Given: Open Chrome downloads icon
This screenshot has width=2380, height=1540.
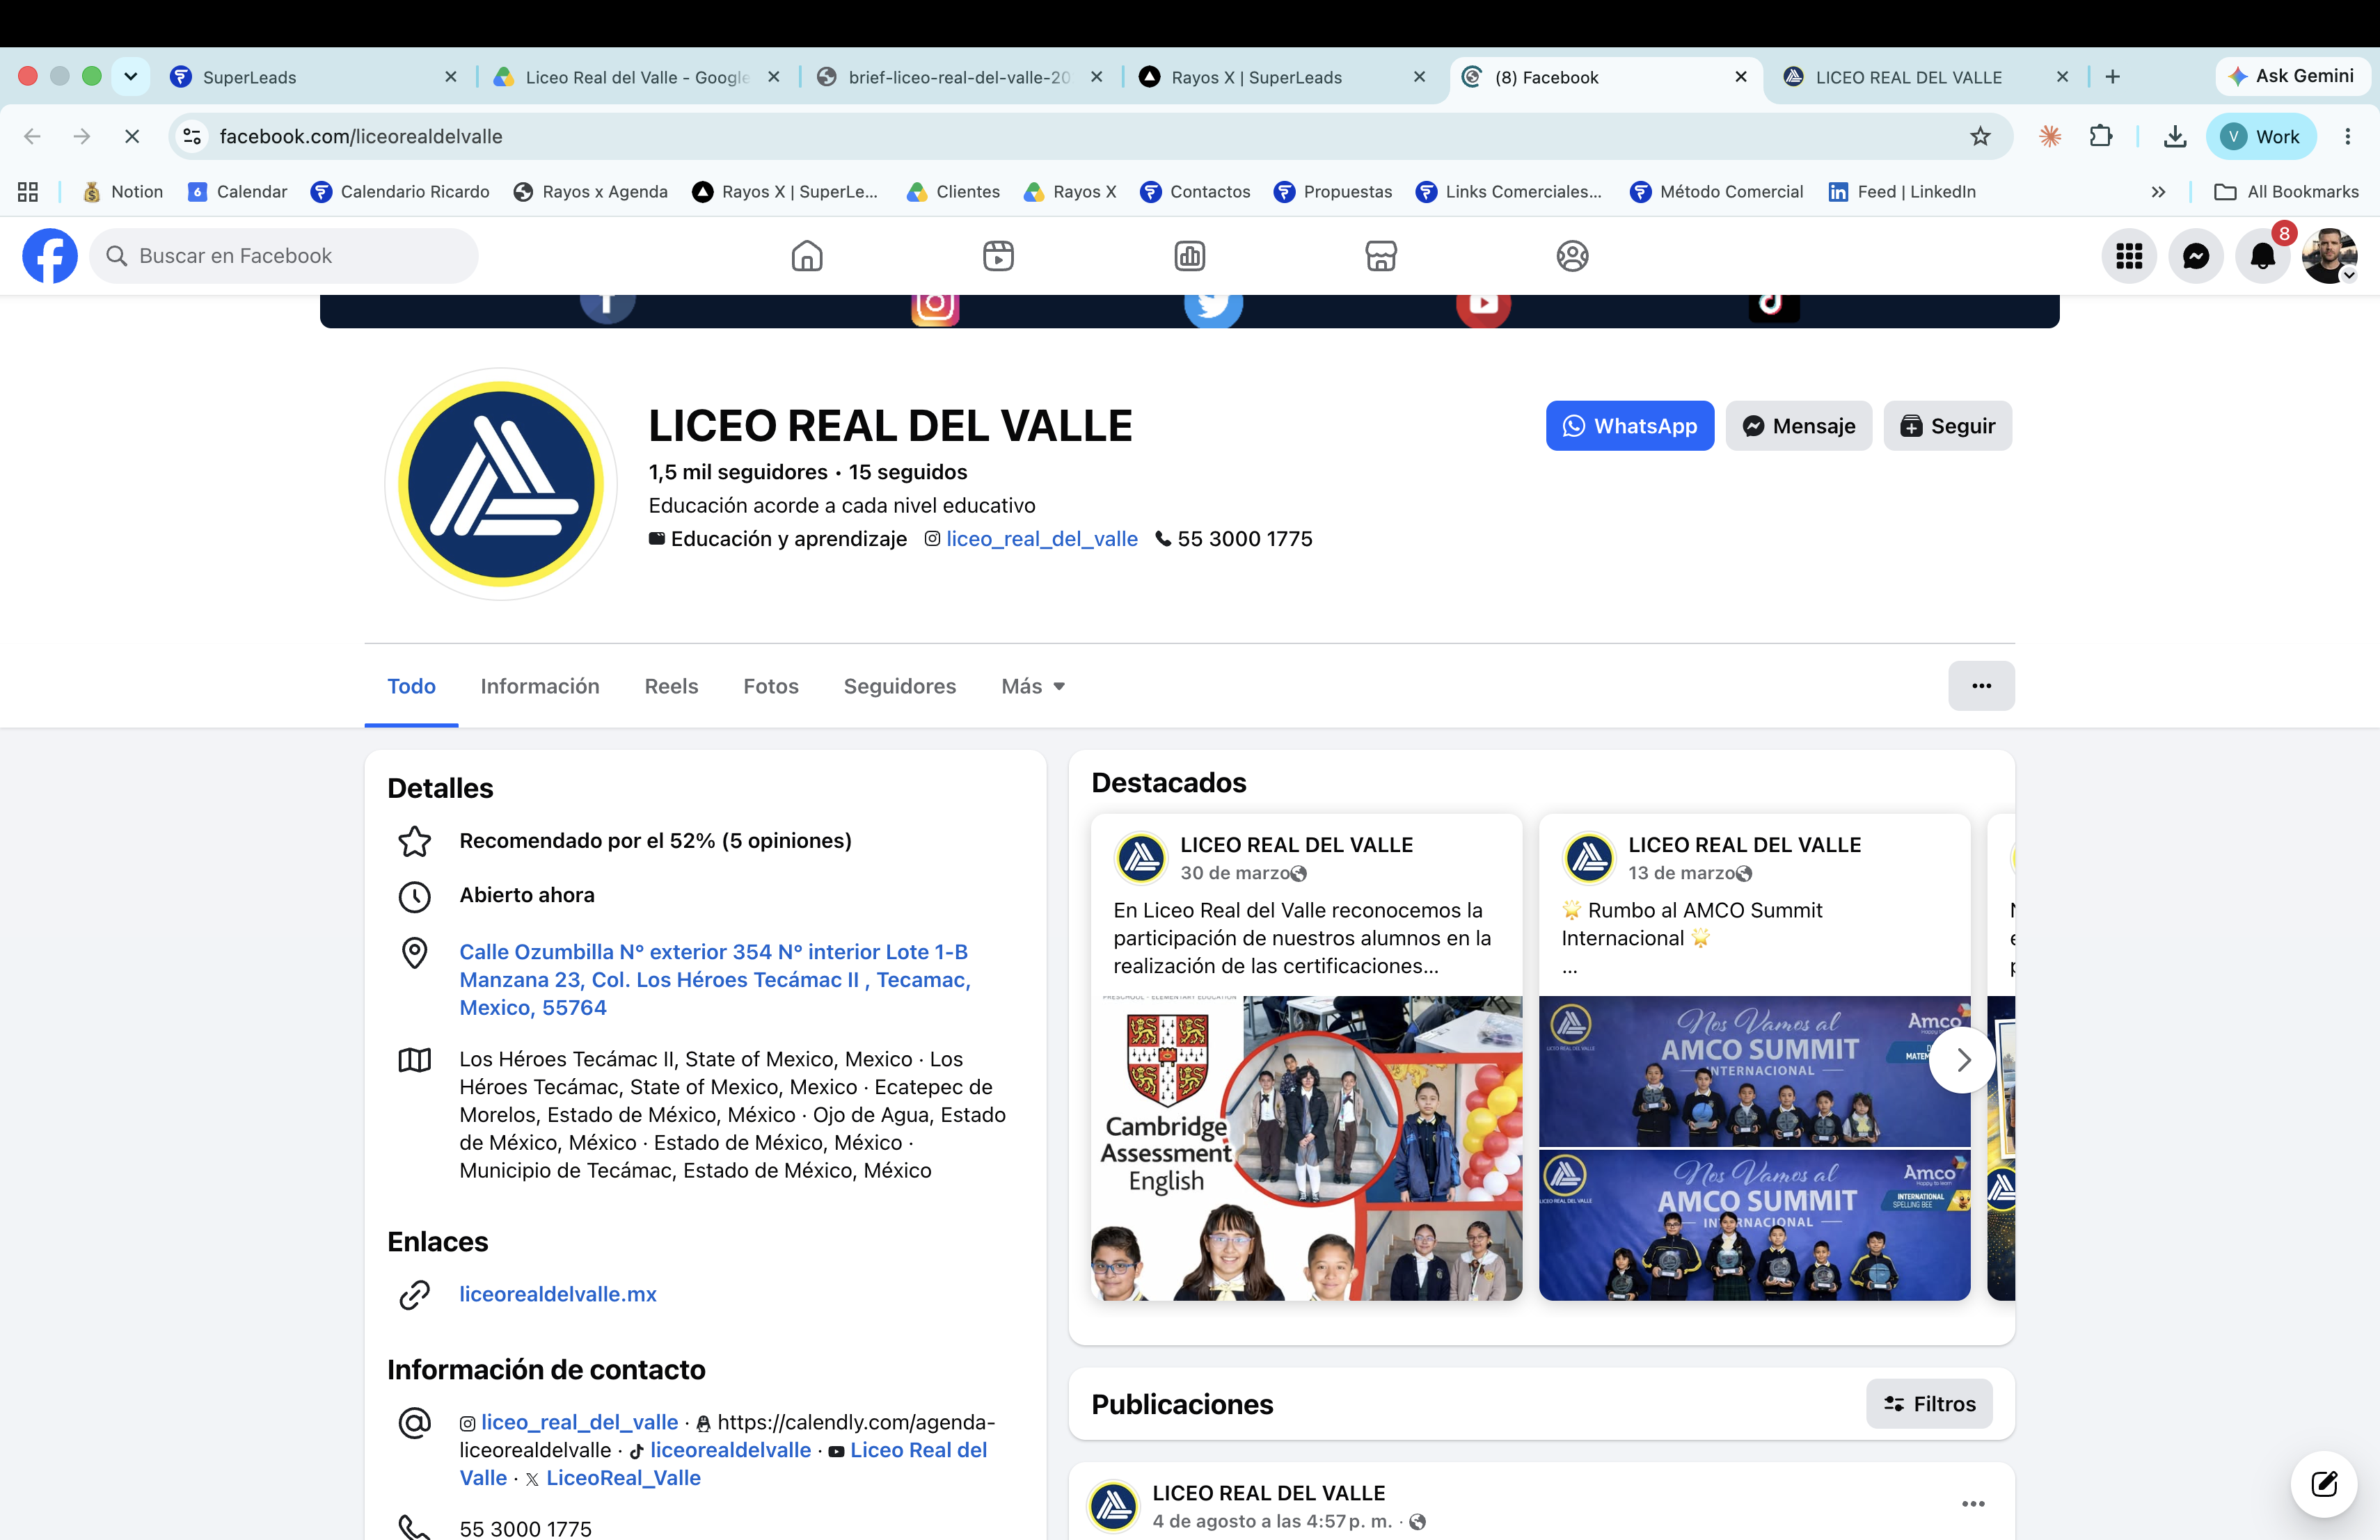Looking at the screenshot, I should (2175, 136).
